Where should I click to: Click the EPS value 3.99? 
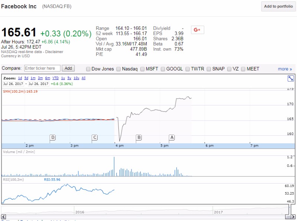coord(179,33)
